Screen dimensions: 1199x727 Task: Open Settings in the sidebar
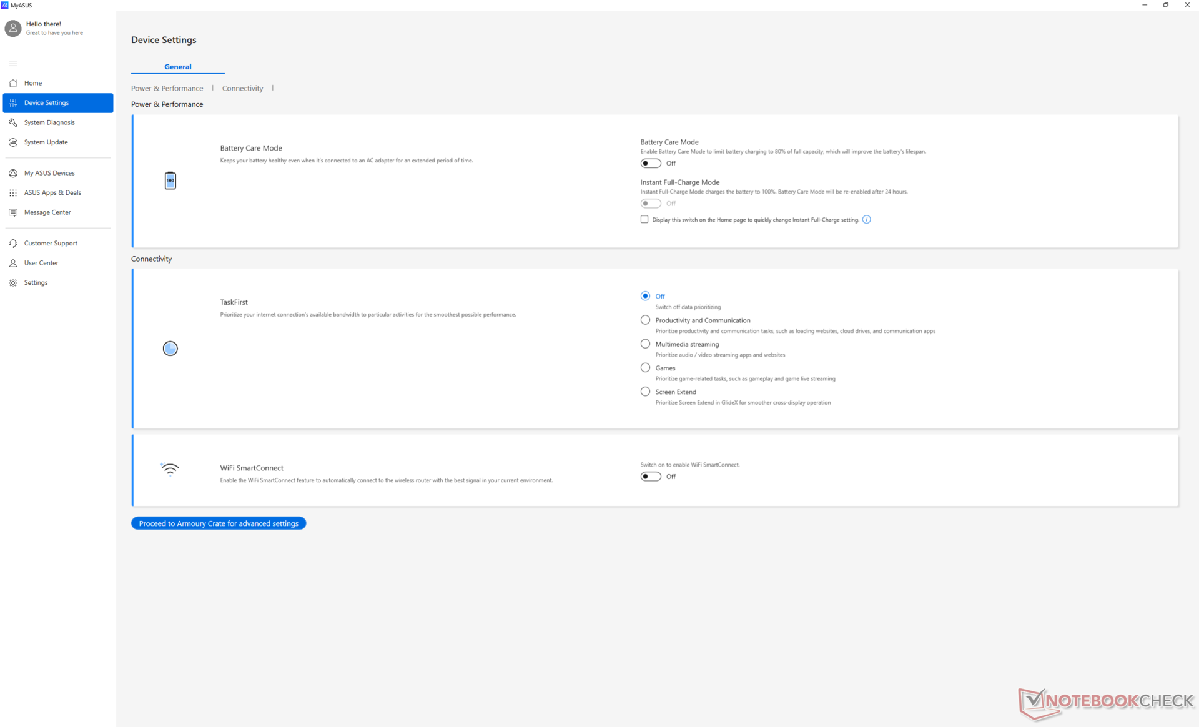coord(36,283)
